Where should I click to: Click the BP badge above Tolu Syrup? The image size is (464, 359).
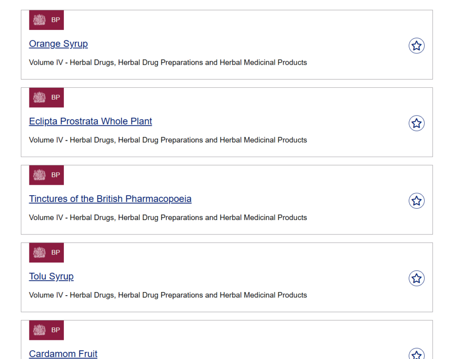click(46, 252)
